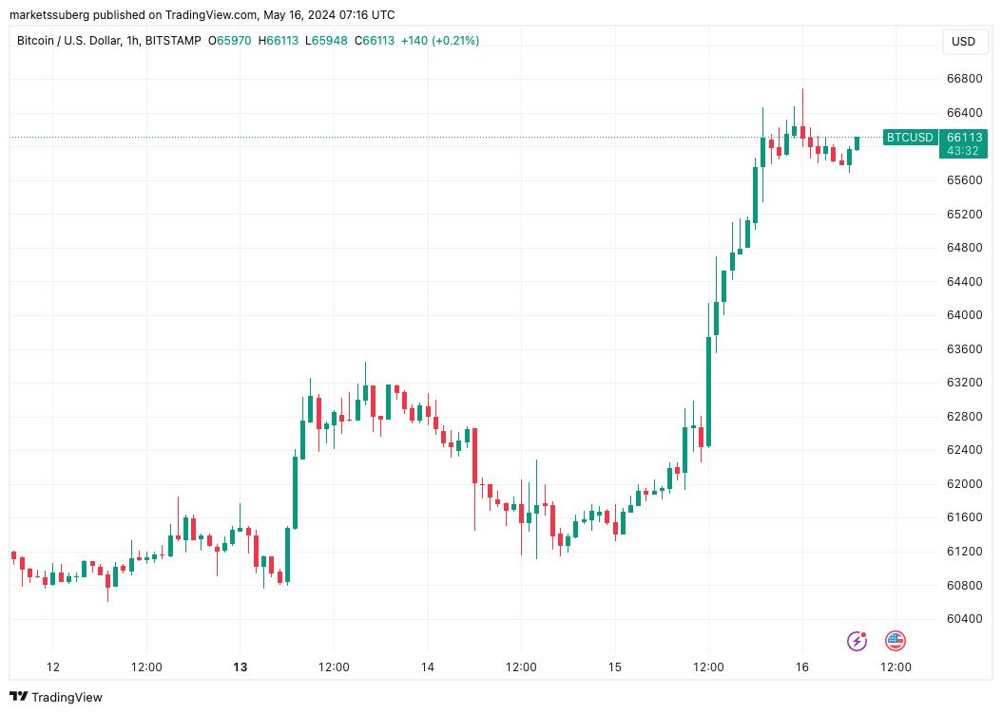Select the 14 date marker on time axis
This screenshot has height=713, width=1002.
[x=428, y=667]
